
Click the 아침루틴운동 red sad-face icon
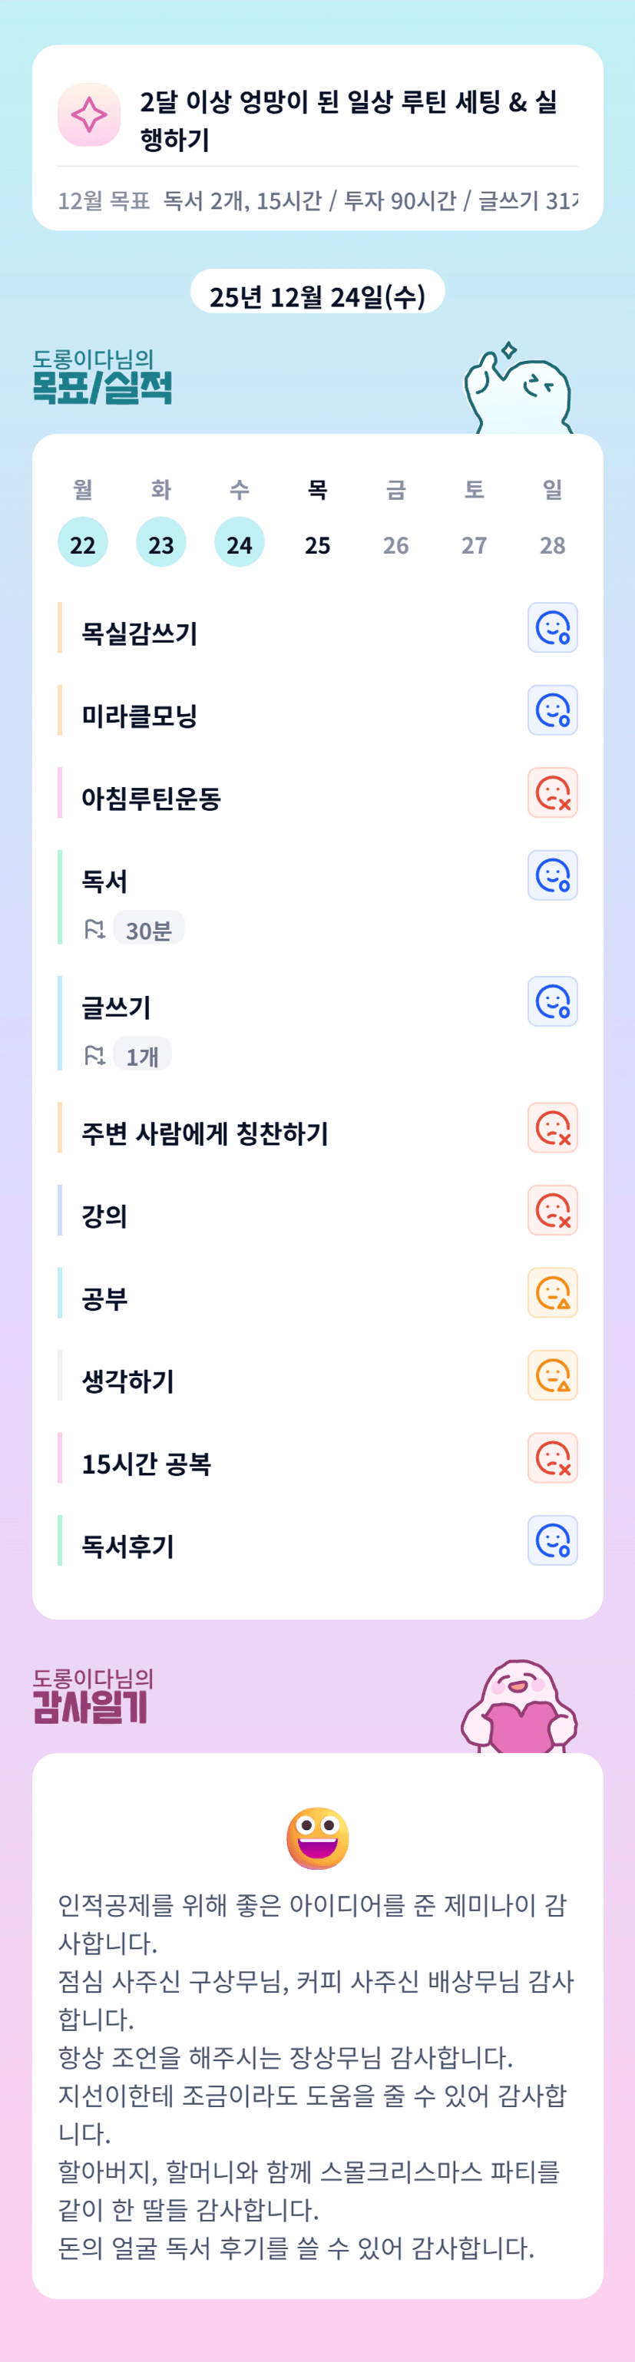[553, 793]
